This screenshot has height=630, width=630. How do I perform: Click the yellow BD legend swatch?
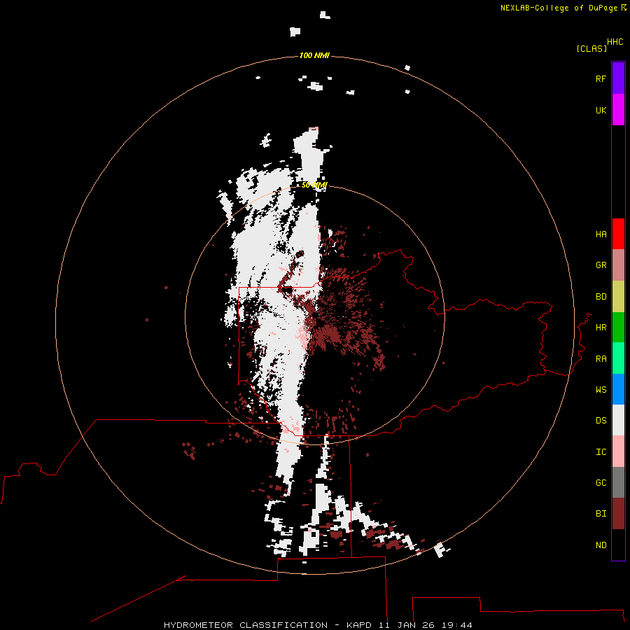(618, 297)
